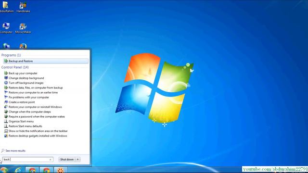Click icon beside 'Restore data, files, or computer'
The height and width of the screenshot is (173, 308).
pyautogui.click(x=6, y=87)
